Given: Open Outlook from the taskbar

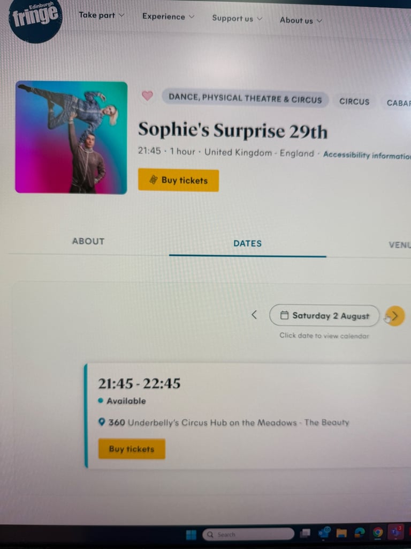Looking at the screenshot, I should [324, 532].
